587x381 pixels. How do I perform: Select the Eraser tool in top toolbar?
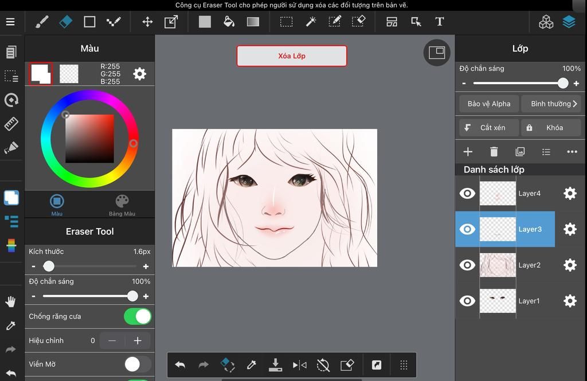[x=65, y=22]
